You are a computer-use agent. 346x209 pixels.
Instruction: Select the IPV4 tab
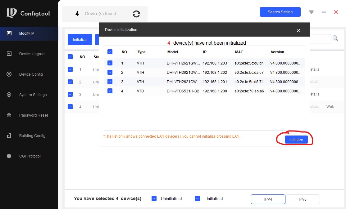tap(268, 199)
